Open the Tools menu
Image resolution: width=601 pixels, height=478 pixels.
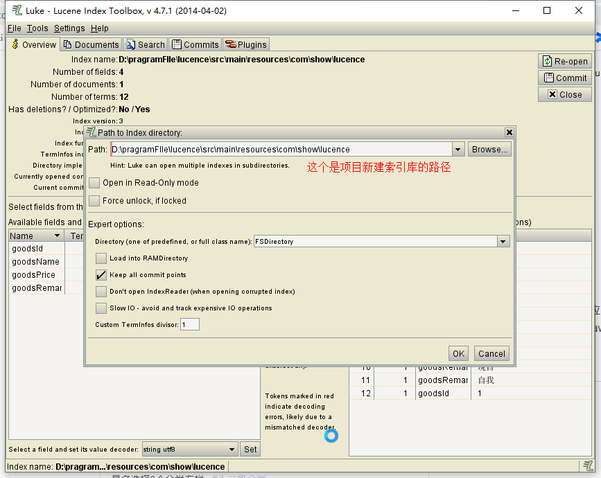[x=37, y=28]
